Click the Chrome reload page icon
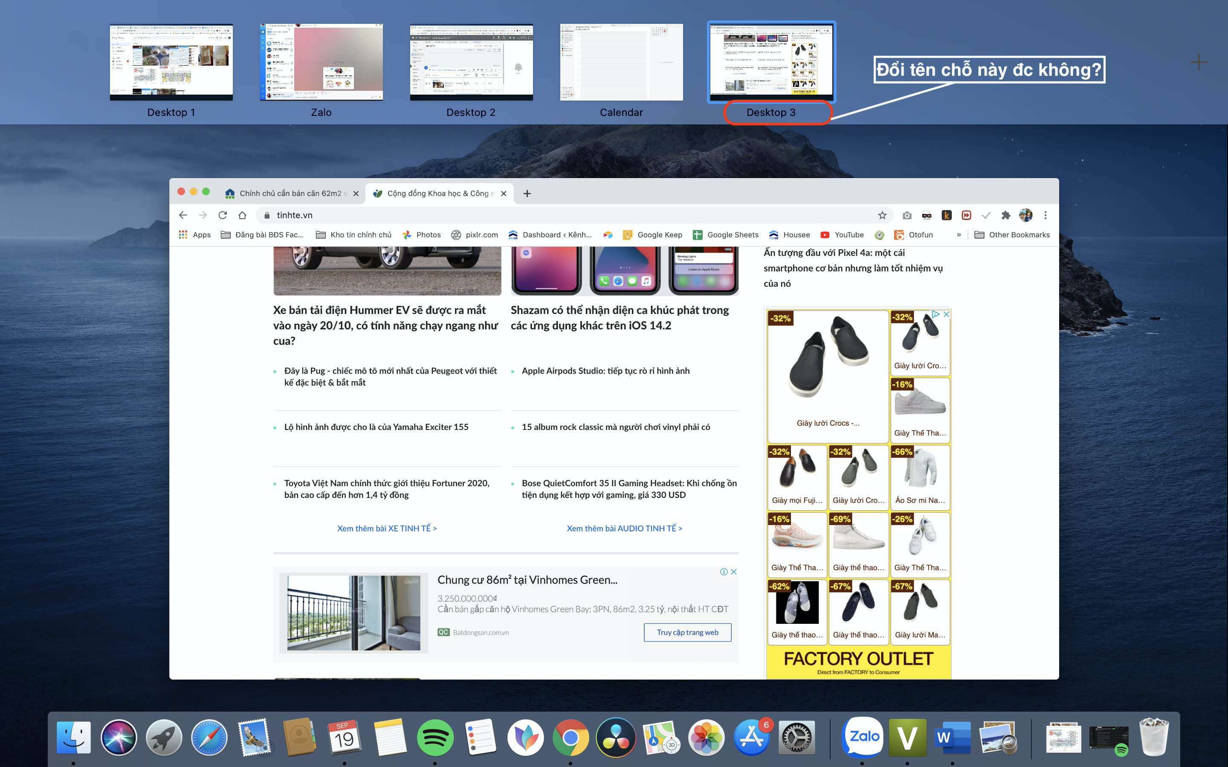This screenshot has height=767, width=1228. pos(222,215)
